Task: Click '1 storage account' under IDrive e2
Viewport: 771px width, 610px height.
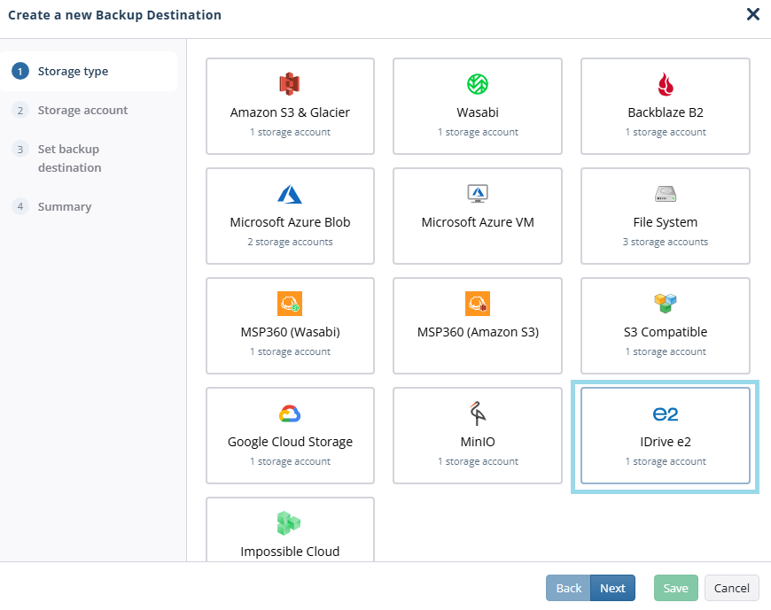Action: (666, 461)
